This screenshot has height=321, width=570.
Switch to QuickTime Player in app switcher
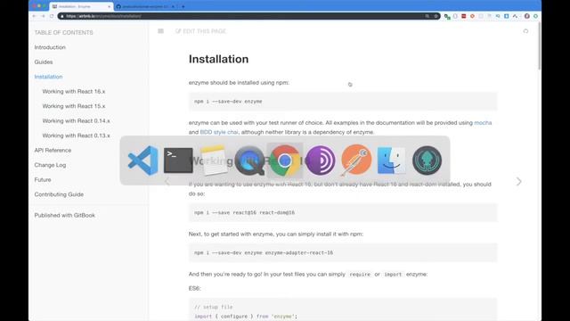[x=249, y=160]
